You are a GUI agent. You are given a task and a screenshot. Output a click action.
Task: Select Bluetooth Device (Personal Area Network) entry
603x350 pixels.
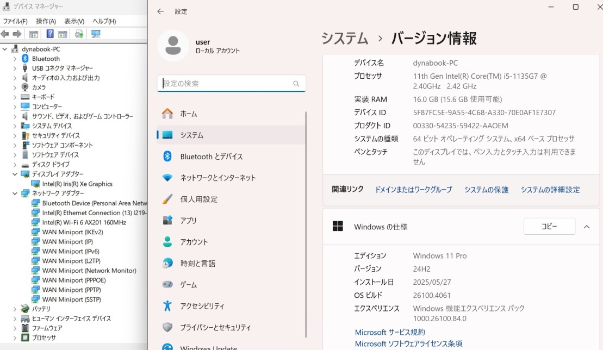coord(94,203)
